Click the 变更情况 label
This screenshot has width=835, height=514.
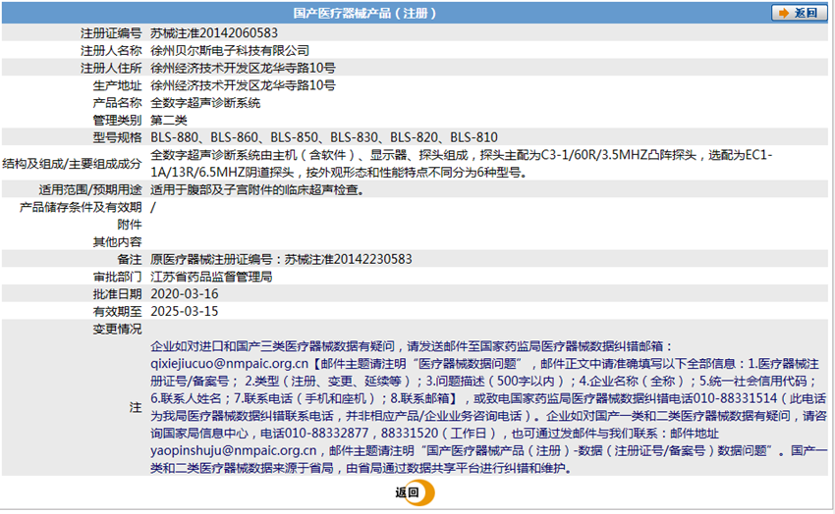[x=117, y=329]
